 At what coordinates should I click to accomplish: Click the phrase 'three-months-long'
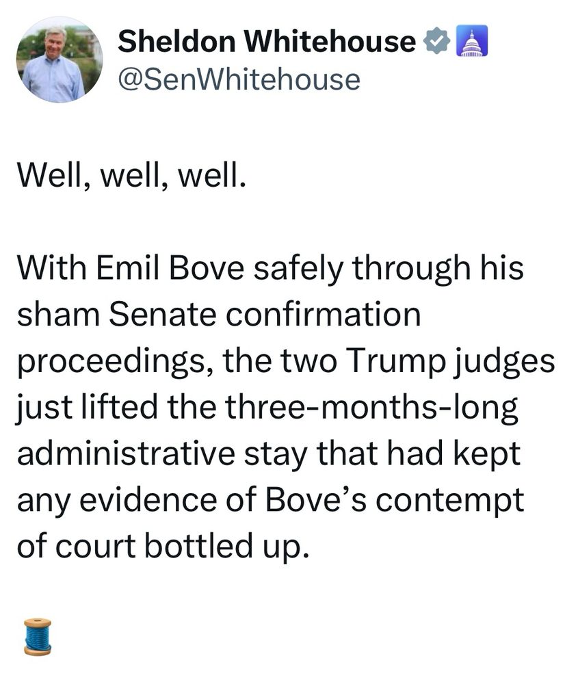[371, 408]
